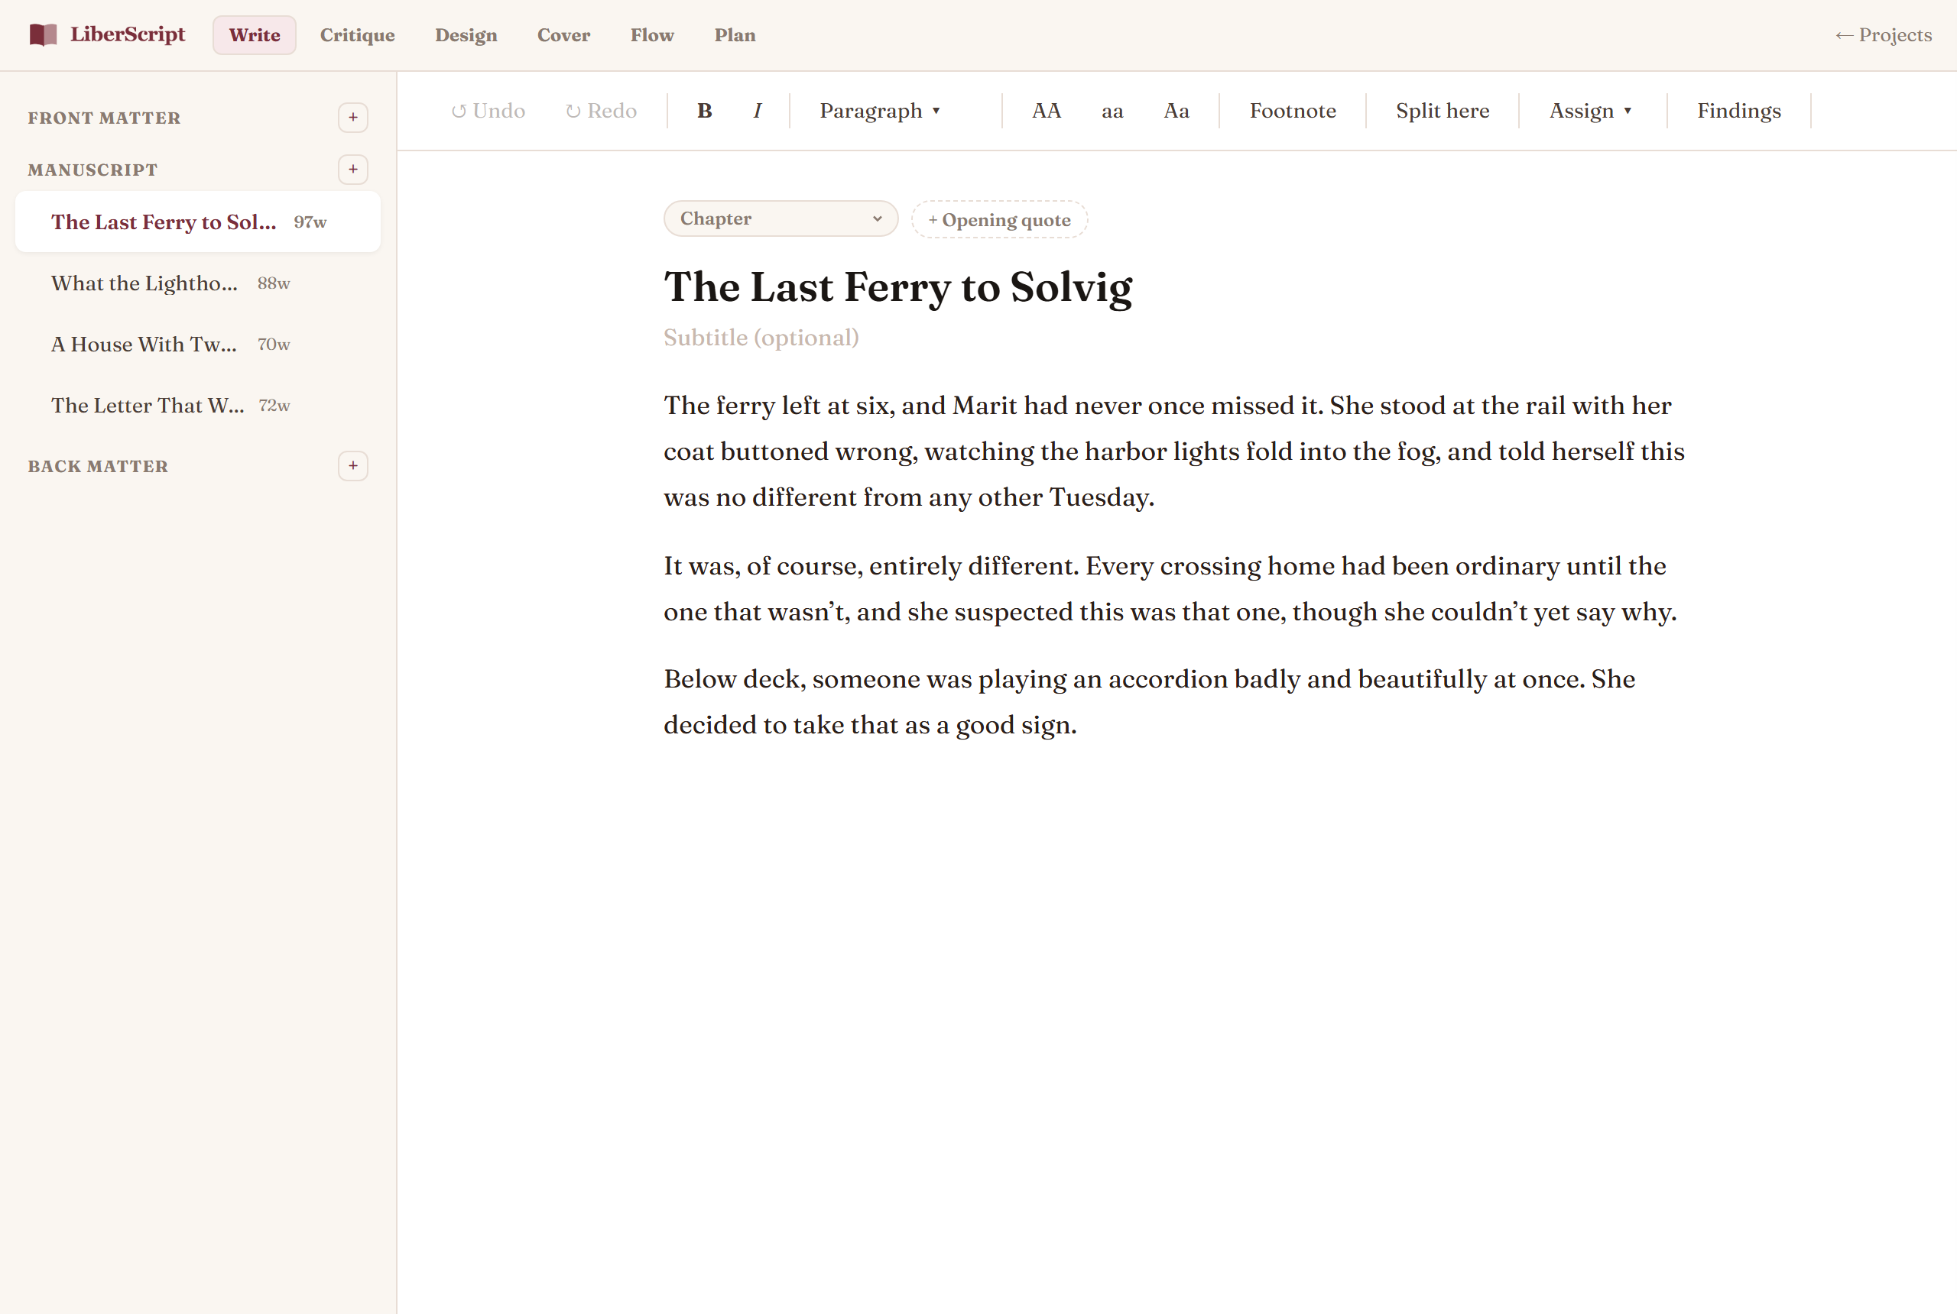Click the FRONT MATTER section heading
This screenshot has width=1957, height=1314.
click(104, 118)
